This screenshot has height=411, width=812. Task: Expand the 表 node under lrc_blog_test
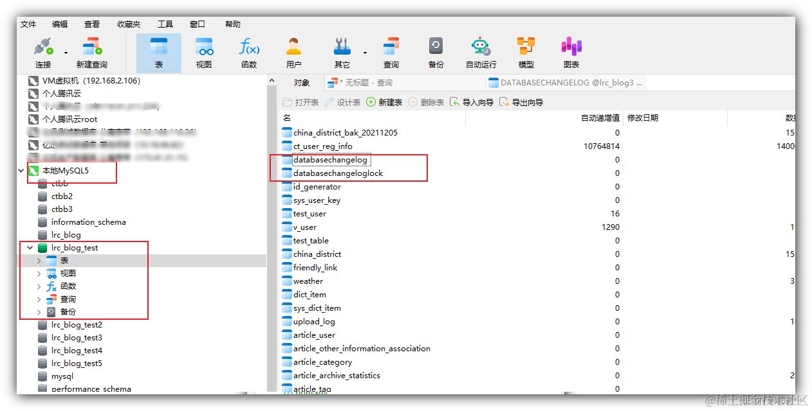pyautogui.click(x=39, y=261)
